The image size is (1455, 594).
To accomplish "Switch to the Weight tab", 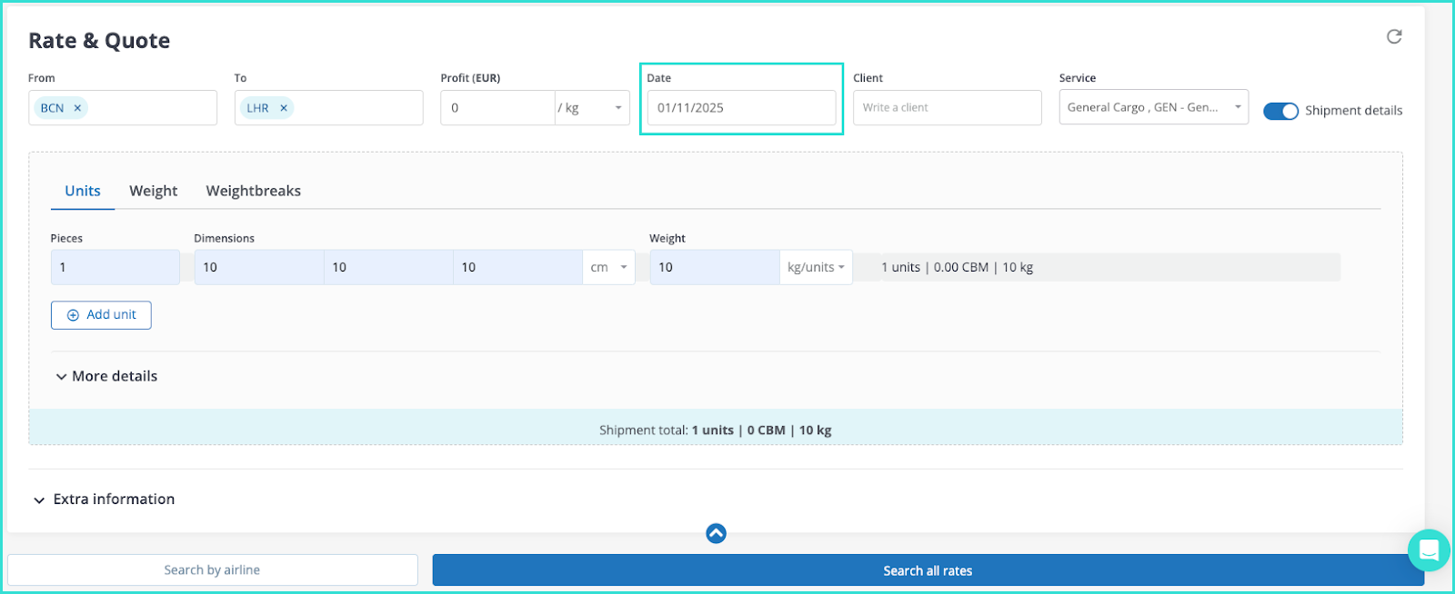I will pyautogui.click(x=153, y=191).
